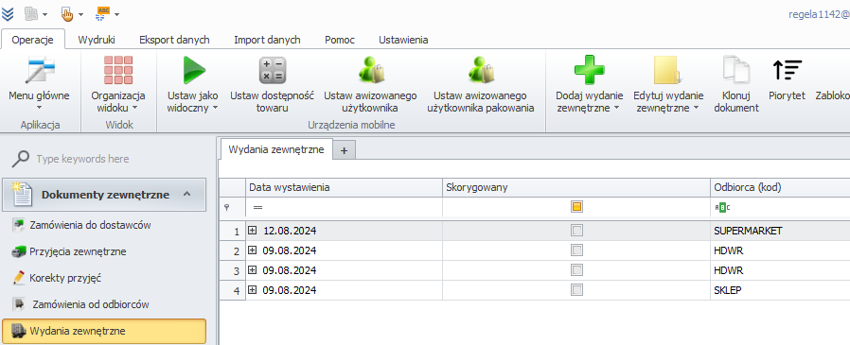Screen dimensions: 850x345
Task: Expand row 4 SKLEP plus sign
Action: [x=252, y=290]
